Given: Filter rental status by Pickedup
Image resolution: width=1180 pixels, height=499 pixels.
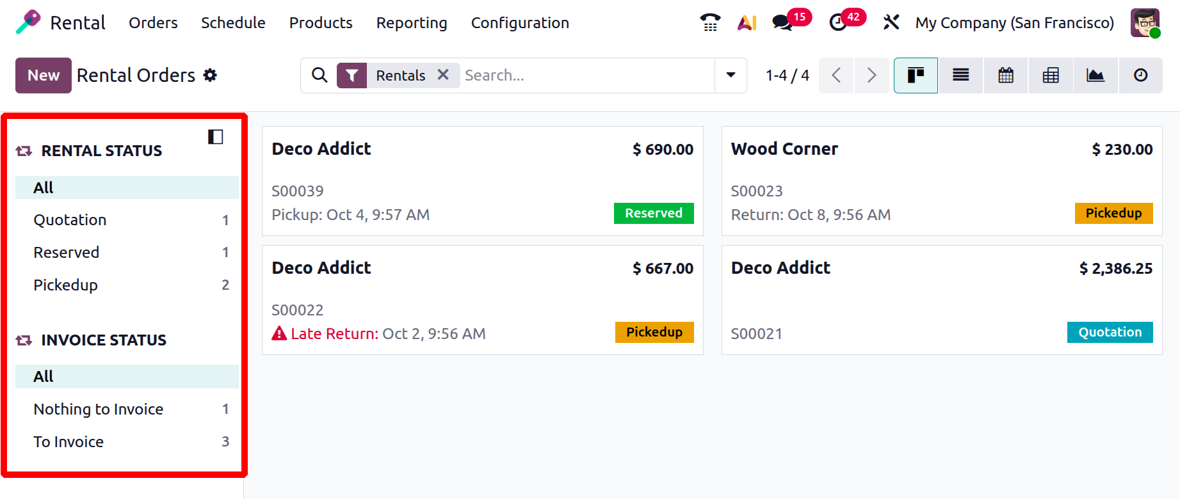Looking at the screenshot, I should point(66,285).
